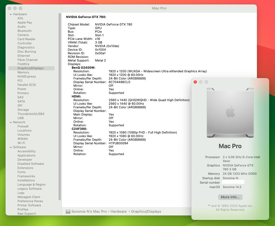The width and height of the screenshot is (275, 226).
Task: Select WWAN network entry
Action: point(22,139)
